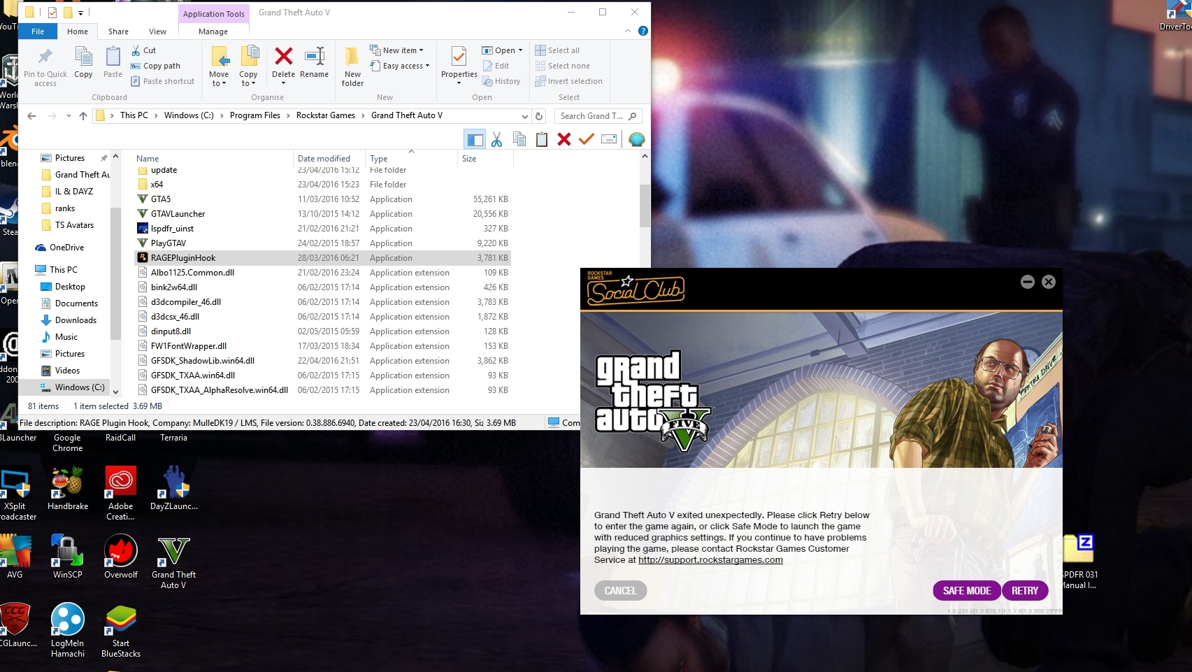Click the globe icon in command bar
The image size is (1192, 672).
pyautogui.click(x=636, y=140)
